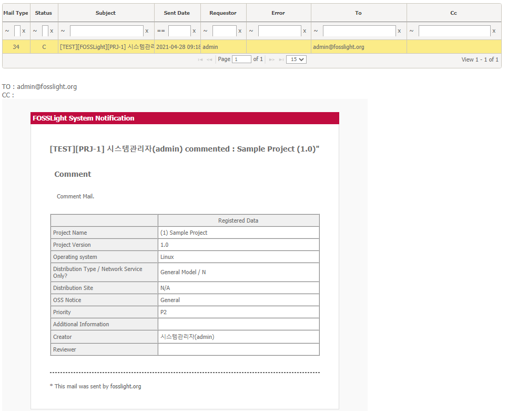Click the 'Registered Data' table header
This screenshot has width=507, height=411.
pos(238,220)
